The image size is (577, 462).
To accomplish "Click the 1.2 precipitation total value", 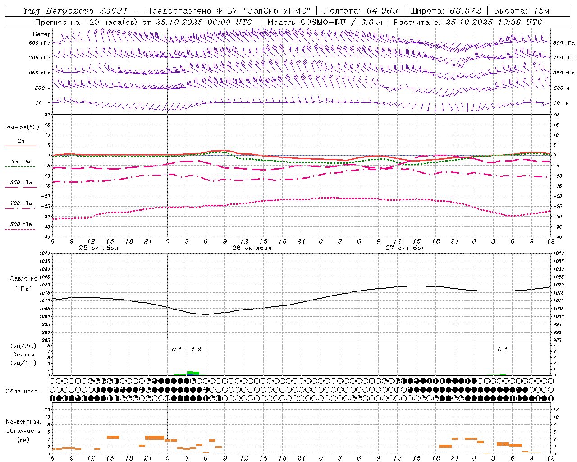I will [x=196, y=349].
